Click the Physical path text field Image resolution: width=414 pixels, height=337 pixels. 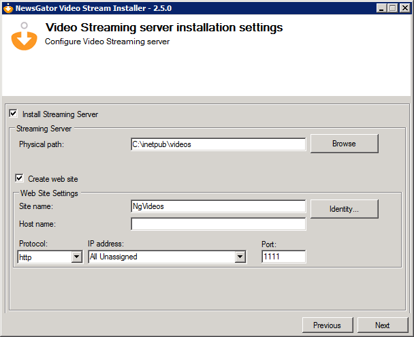[218, 144]
